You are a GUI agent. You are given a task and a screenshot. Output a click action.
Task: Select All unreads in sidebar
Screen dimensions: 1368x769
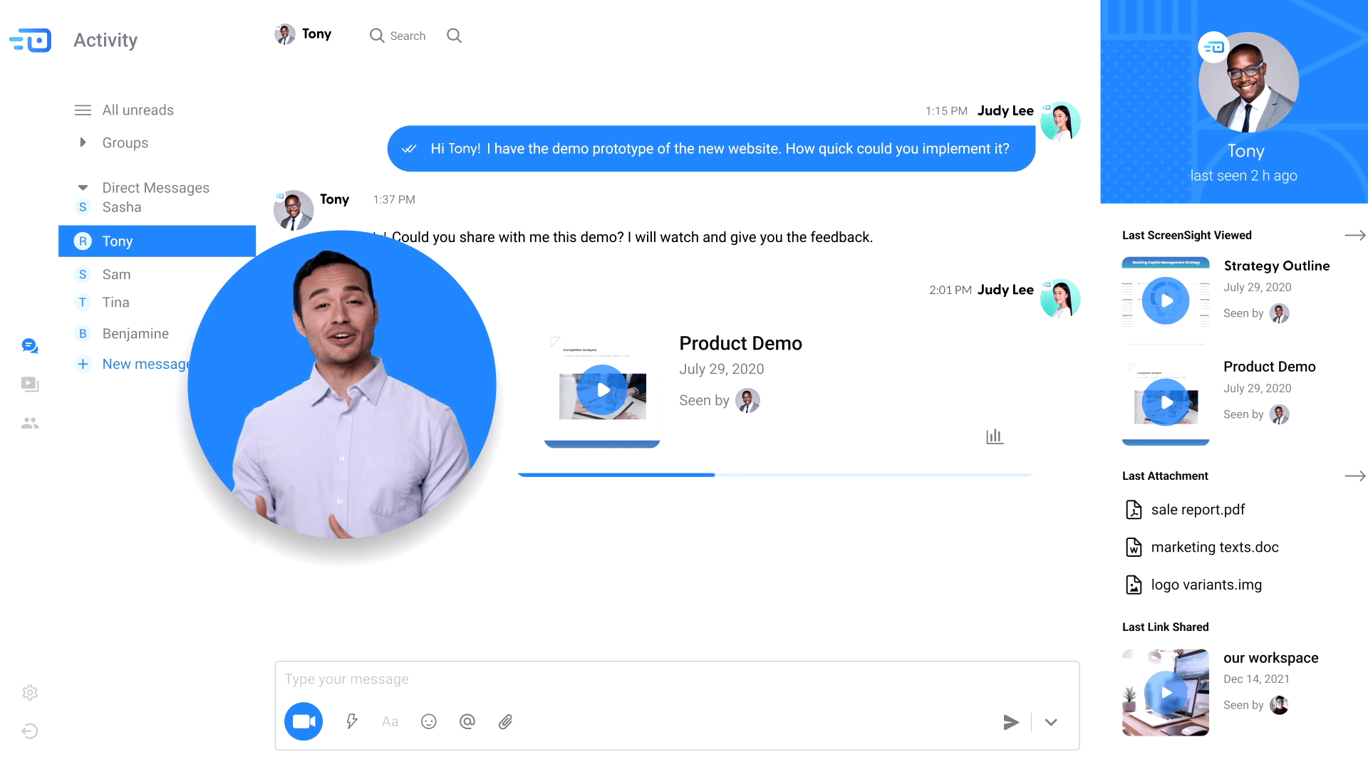click(138, 110)
